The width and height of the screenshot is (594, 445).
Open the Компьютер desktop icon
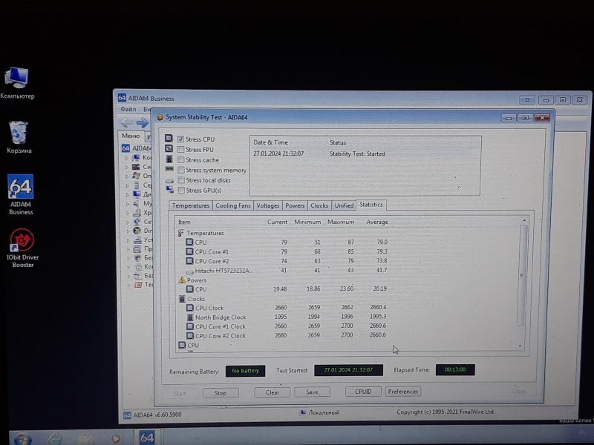tap(16, 79)
